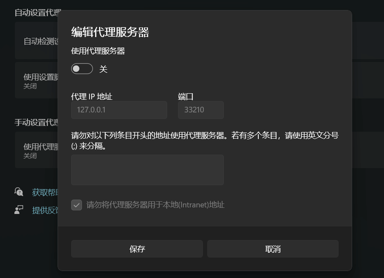The width and height of the screenshot is (384, 278).
Task: Select the 自动检测设置 card behind the dialog
Action: 36,41
